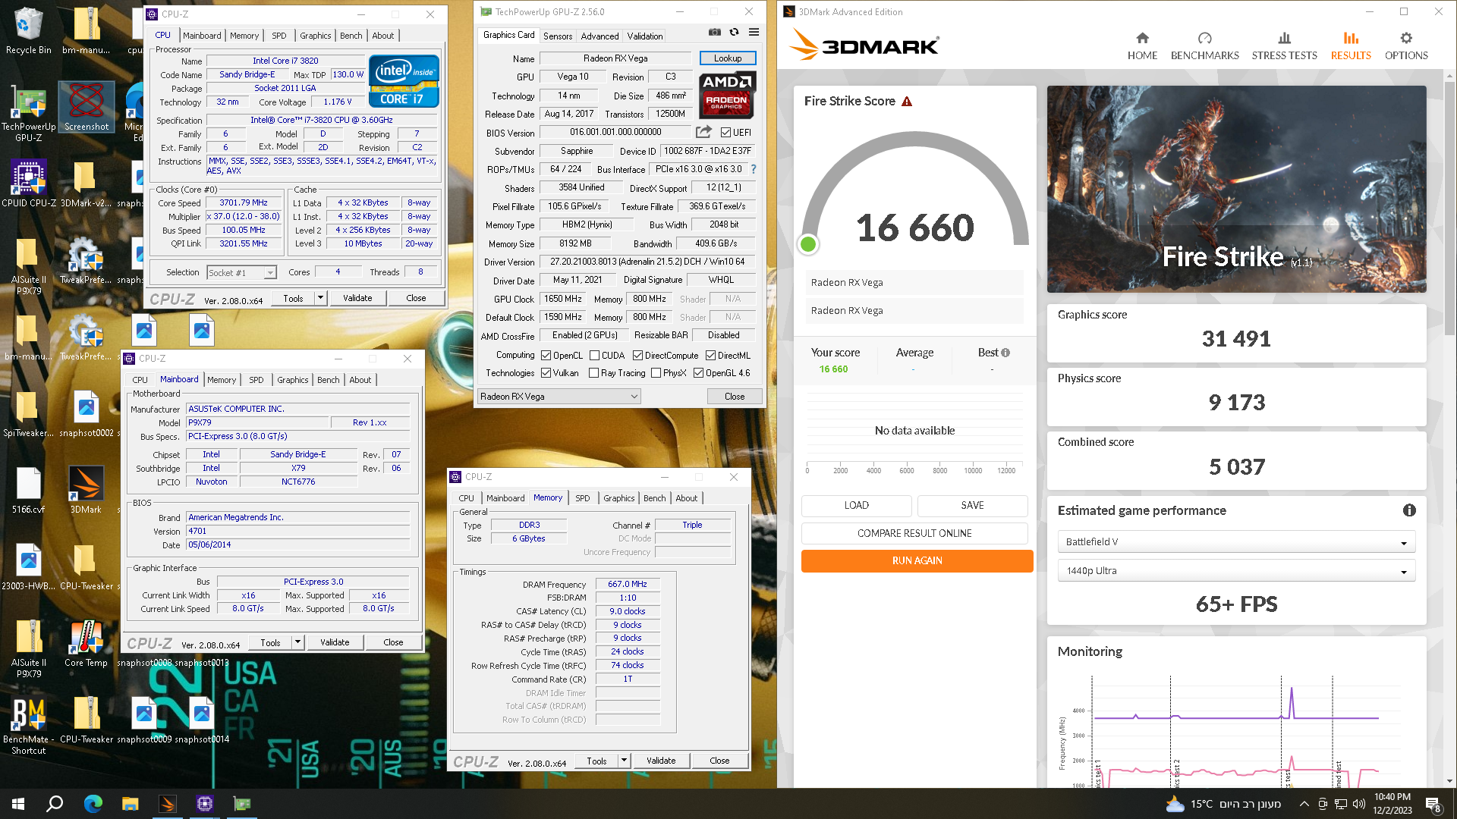The image size is (1457, 819).
Task: Open STRESS TESTS section in 3DMark
Action: [x=1284, y=45]
